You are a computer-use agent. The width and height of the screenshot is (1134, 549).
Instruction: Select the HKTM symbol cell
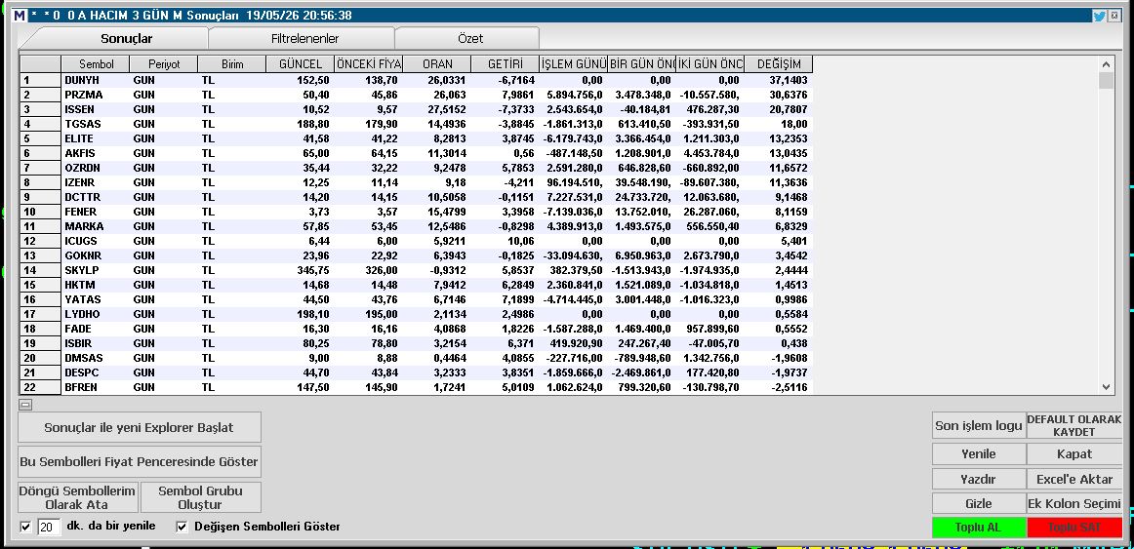coord(96,285)
